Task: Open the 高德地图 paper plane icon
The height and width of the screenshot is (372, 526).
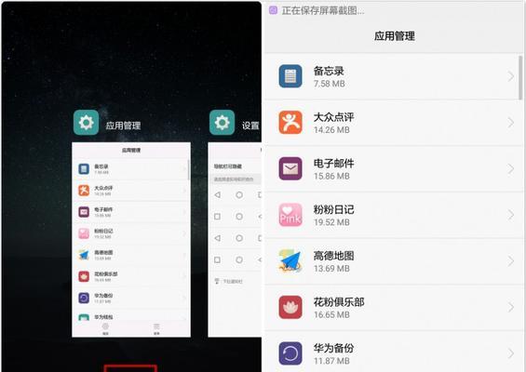Action: click(x=290, y=261)
